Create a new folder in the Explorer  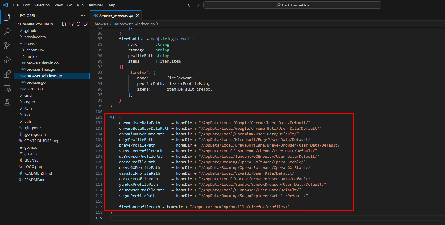(71, 24)
